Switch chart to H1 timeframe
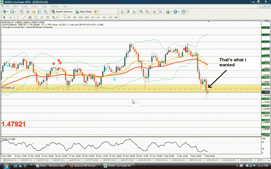Viewport: 271px width, 169px height. pyautogui.click(x=92, y=17)
